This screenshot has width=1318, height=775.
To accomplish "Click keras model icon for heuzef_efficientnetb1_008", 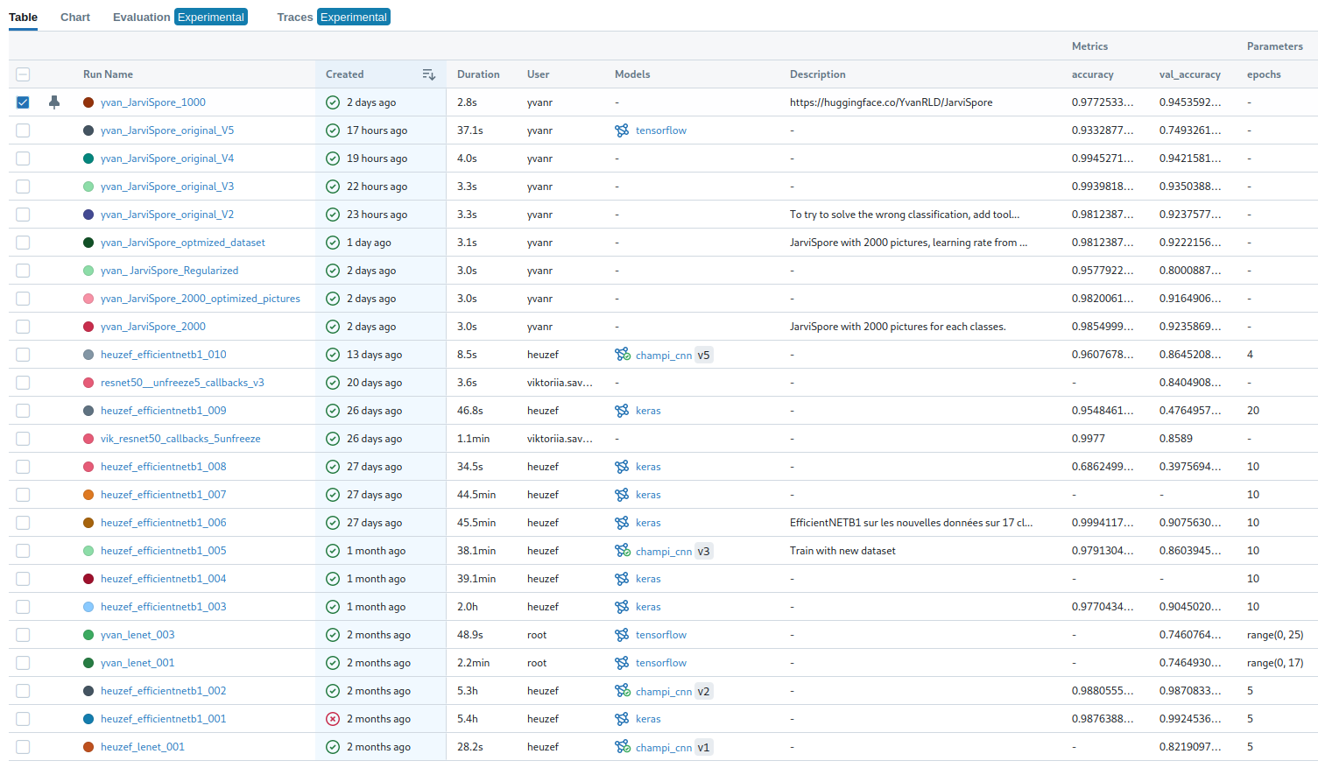I will [x=622, y=467].
